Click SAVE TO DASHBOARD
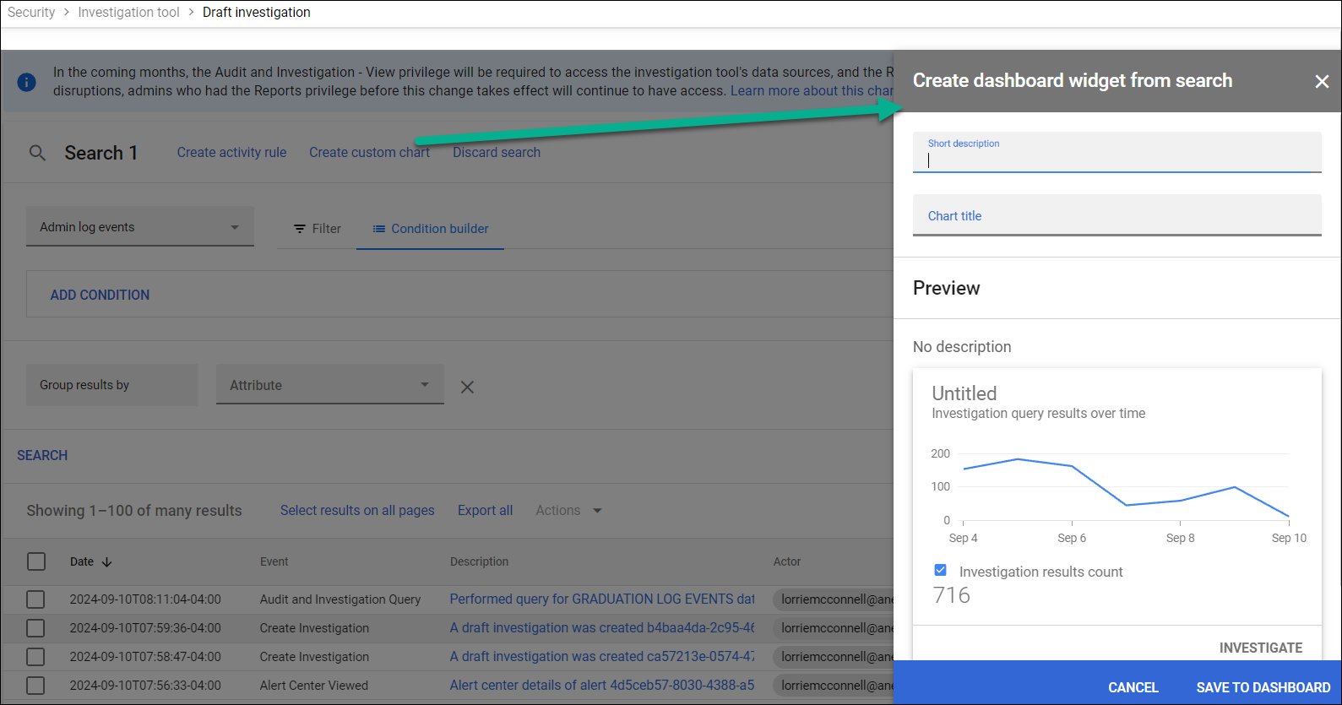Screen dimensions: 1342x705 click(x=1263, y=687)
